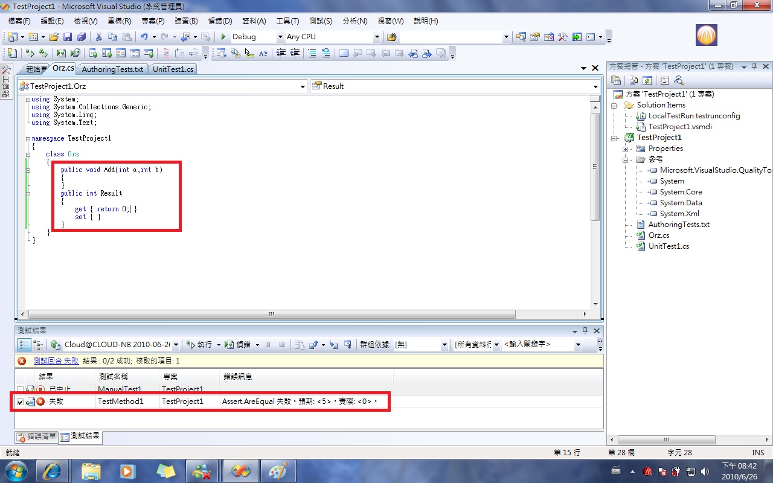This screenshot has height=483, width=773.
Task: Expand the Properties node in Solution Explorer
Action: pos(627,149)
